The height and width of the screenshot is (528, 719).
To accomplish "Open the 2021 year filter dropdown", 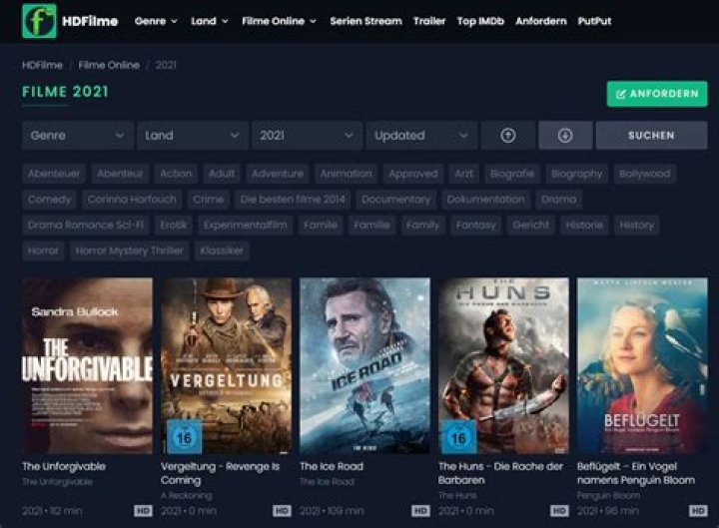I will pos(308,135).
